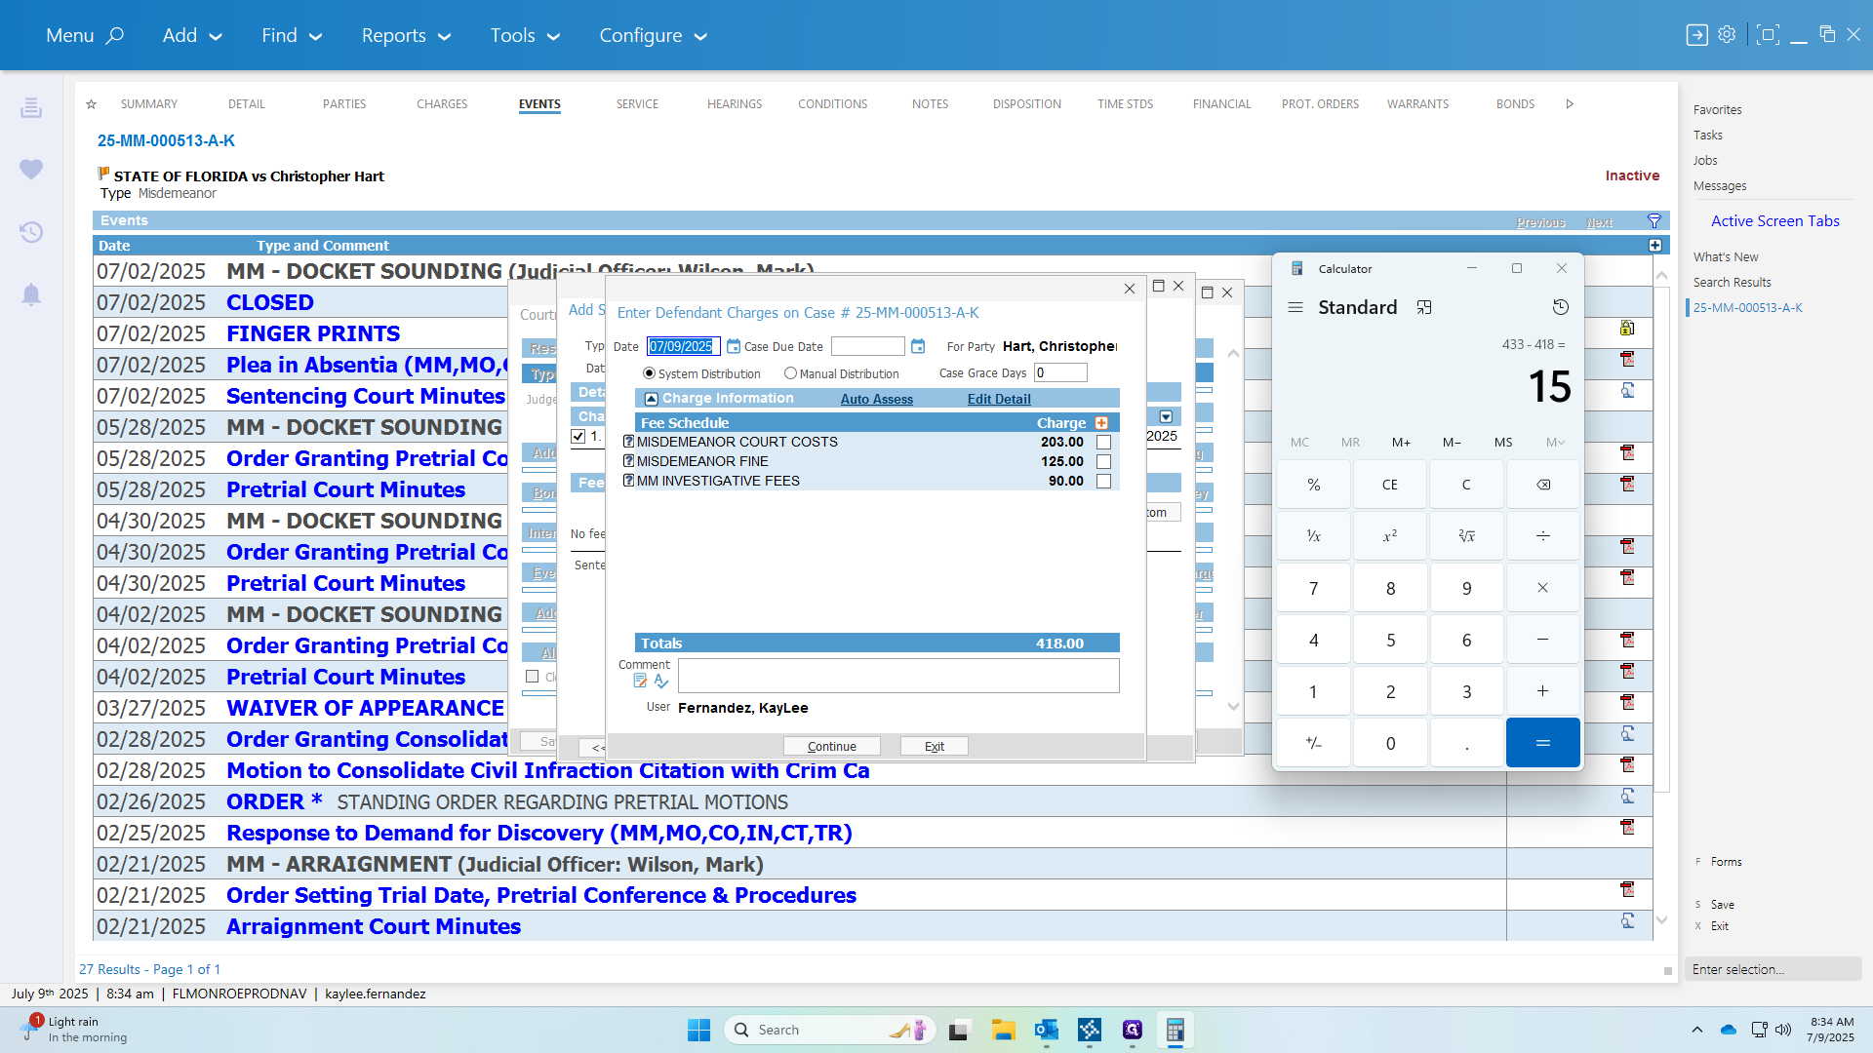Click the calculator equals button

[1543, 743]
